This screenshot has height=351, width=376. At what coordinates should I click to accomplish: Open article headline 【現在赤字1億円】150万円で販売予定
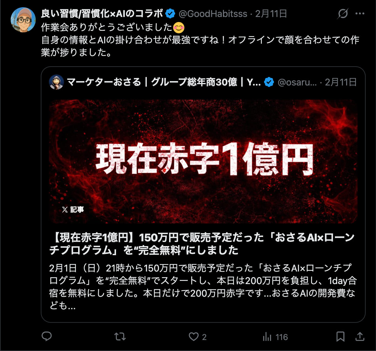(202, 244)
